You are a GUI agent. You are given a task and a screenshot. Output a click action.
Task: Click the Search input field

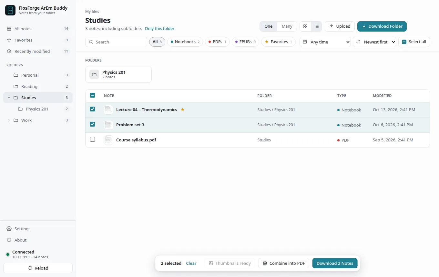tap(116, 42)
